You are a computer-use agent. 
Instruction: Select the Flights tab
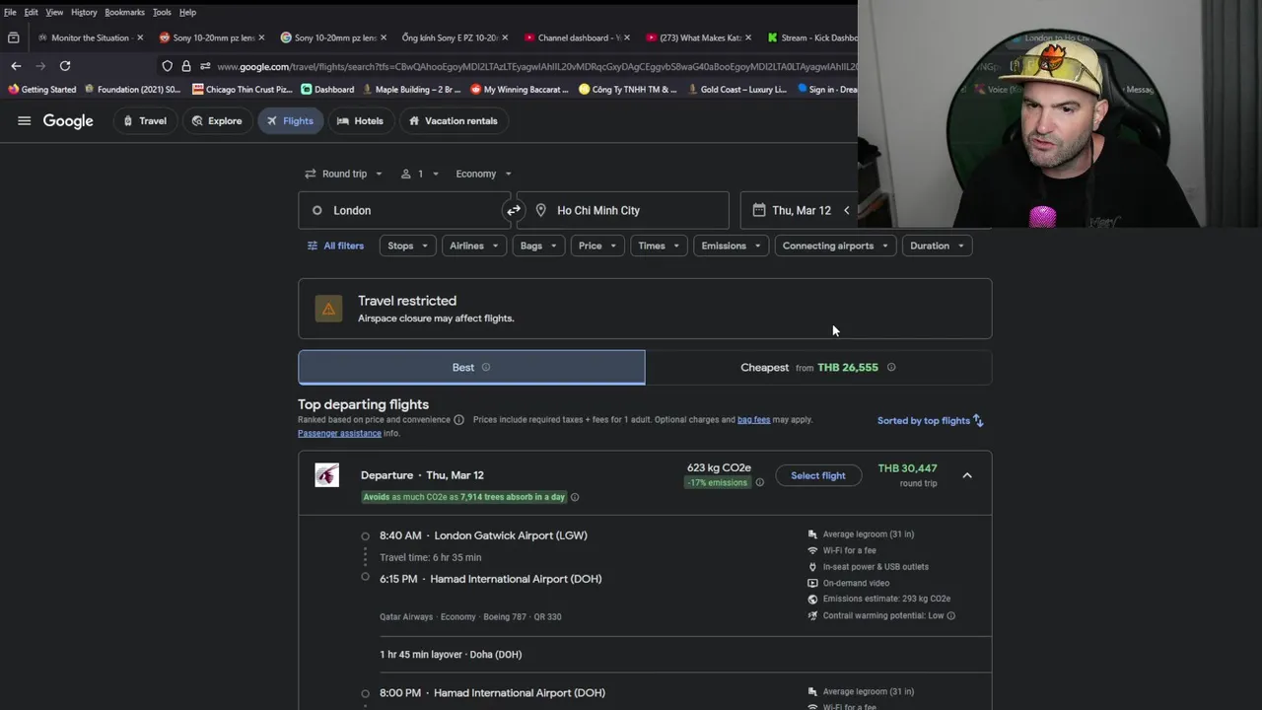(x=290, y=121)
